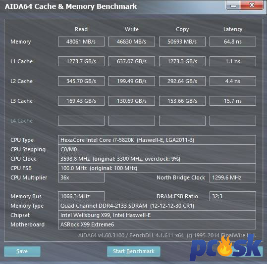Image resolution: width=267 pixels, height=264 pixels.
Task: Click the CPU Multiplier 36x field
Action: click(x=81, y=177)
